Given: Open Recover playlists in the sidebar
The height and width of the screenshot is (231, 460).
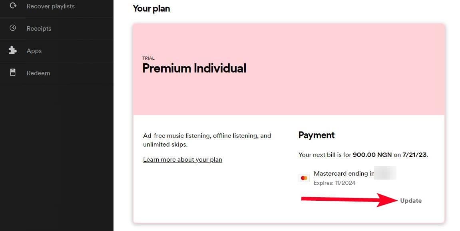Looking at the screenshot, I should pos(50,6).
